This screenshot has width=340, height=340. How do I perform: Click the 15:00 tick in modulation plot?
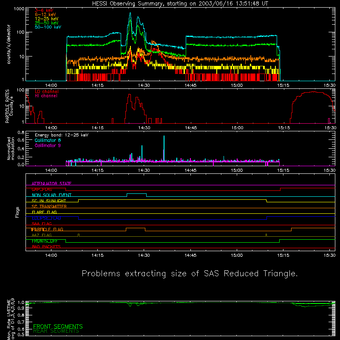tap(237, 170)
